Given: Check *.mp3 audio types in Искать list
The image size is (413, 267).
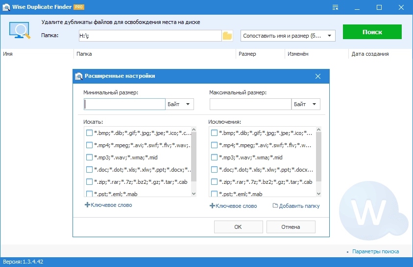Looking at the screenshot, I should coord(89,157).
